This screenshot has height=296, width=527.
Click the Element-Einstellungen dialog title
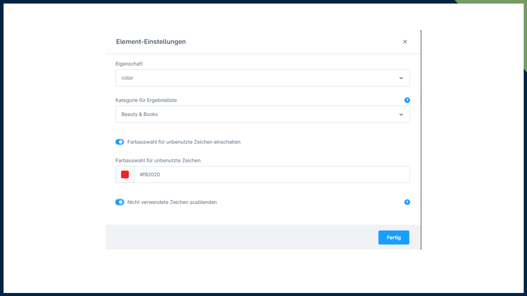click(x=151, y=42)
